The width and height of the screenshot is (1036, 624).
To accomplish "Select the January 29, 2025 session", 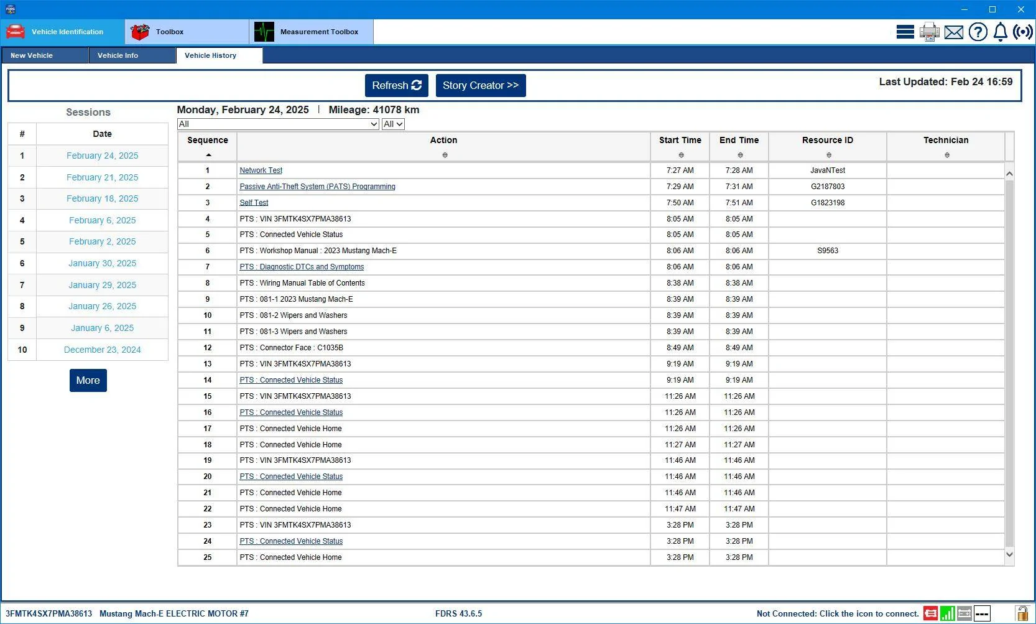I will (x=103, y=285).
